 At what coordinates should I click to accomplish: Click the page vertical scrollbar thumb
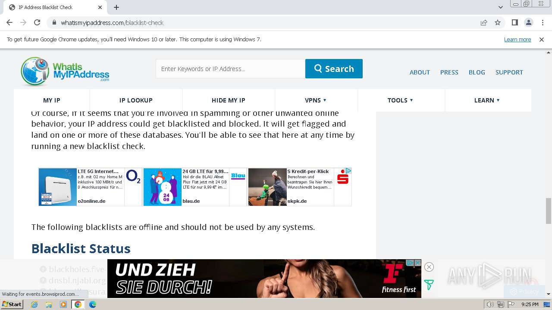pyautogui.click(x=548, y=211)
